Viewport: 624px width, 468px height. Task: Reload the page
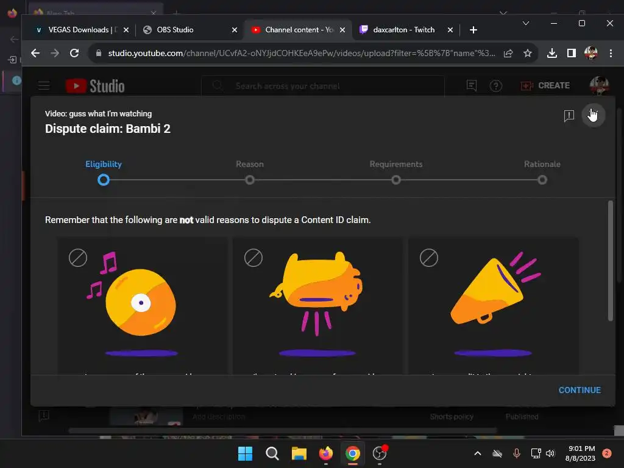tap(74, 53)
